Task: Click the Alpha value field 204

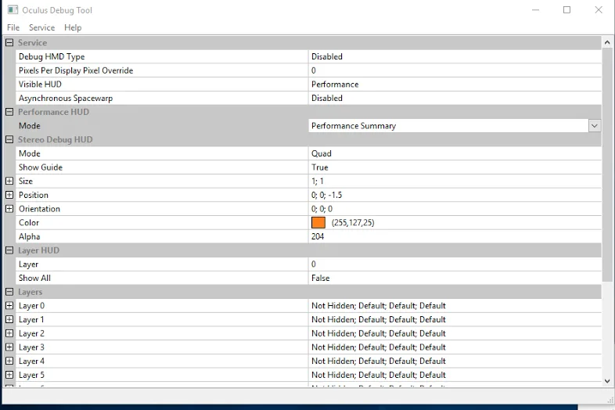Action: pos(318,237)
